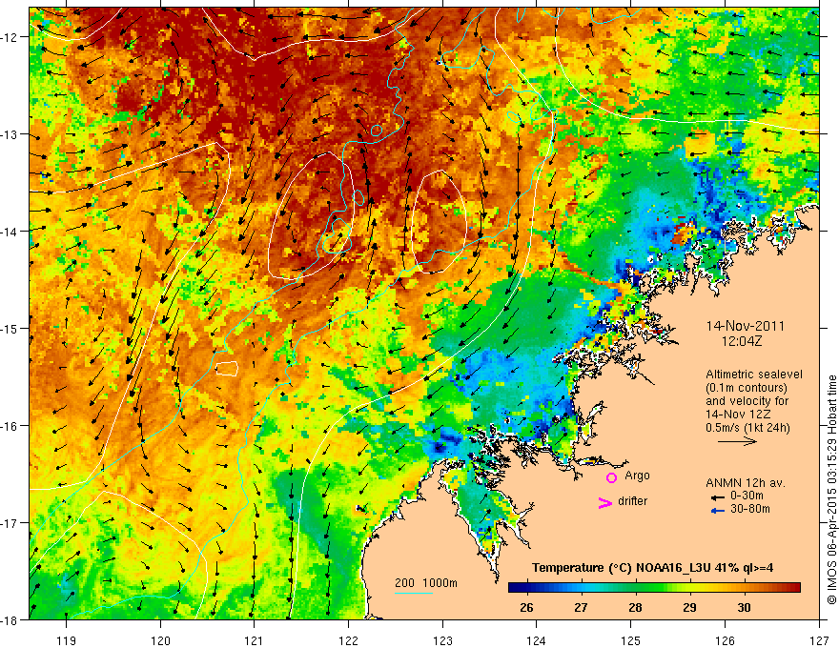The image size is (839, 648).
Task: Click the "drifter" legend label
Action: tap(632, 501)
